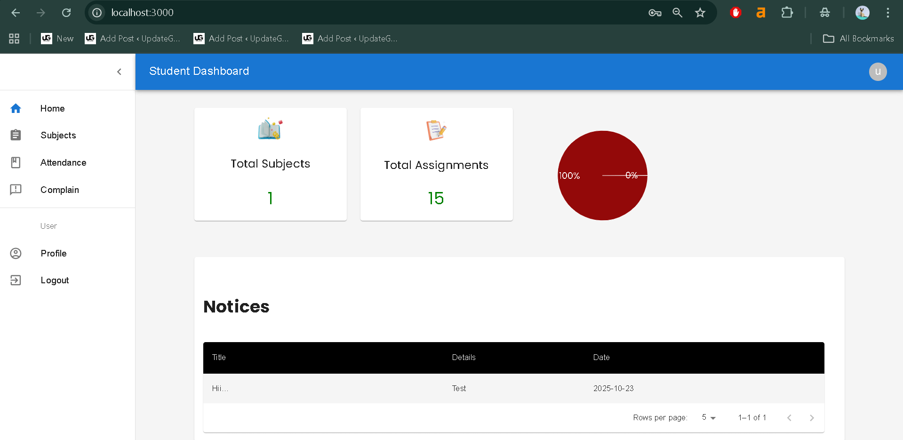Click the notice titled Hii in the table
This screenshot has height=440, width=903.
click(x=220, y=388)
